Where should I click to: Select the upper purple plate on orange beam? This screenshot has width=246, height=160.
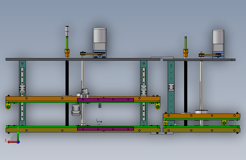tap(106, 100)
